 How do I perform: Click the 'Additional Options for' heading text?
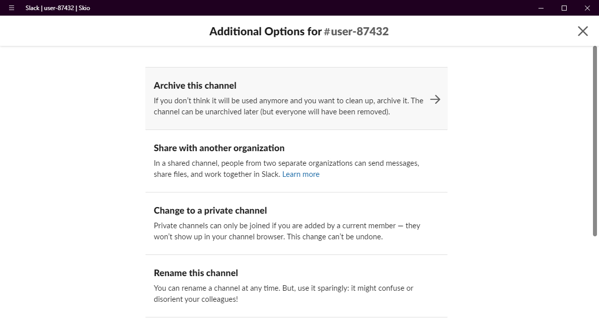[x=265, y=31]
